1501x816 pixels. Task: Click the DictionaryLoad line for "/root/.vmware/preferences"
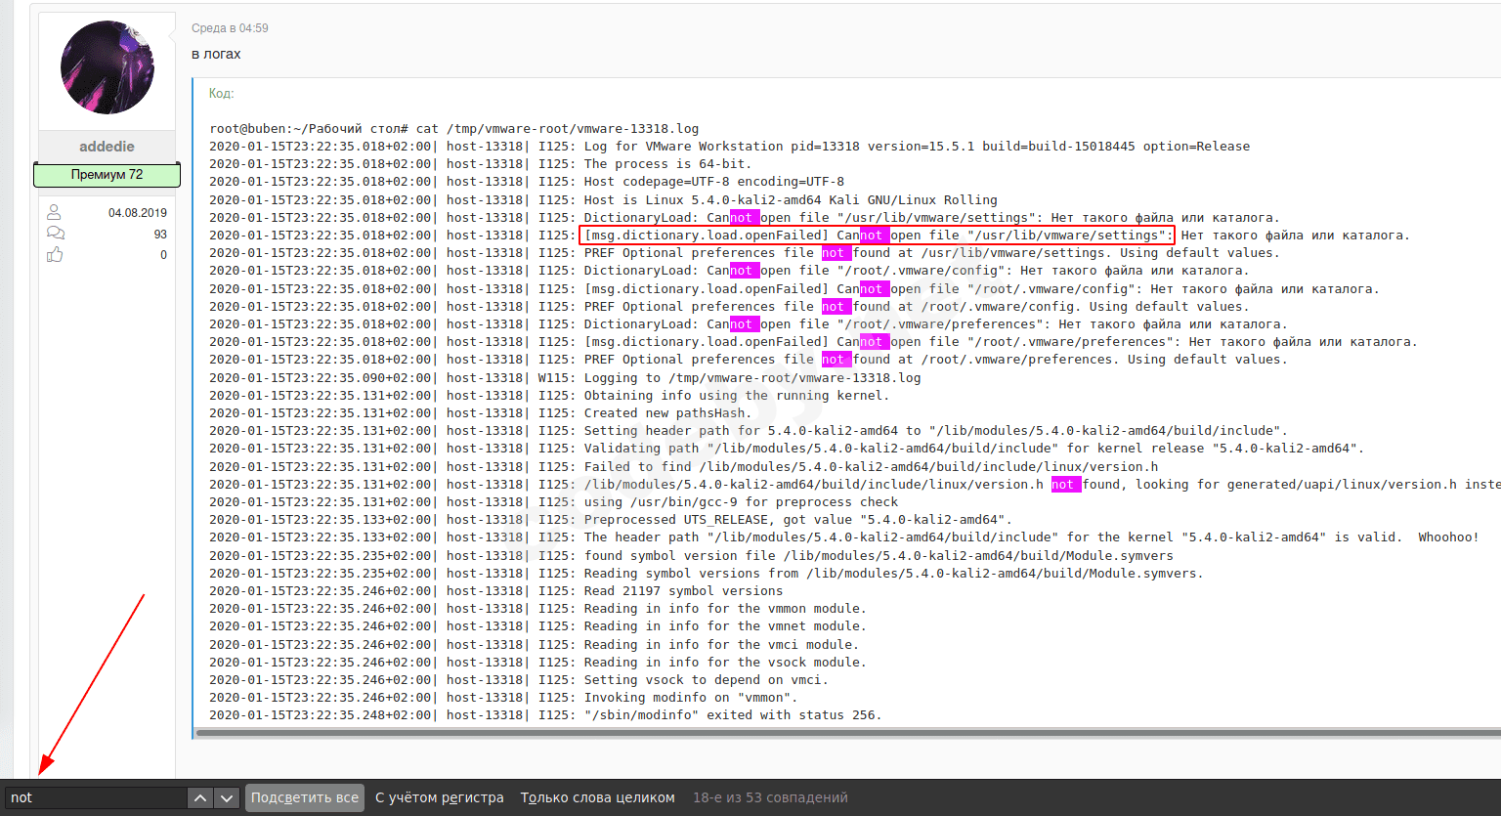click(748, 324)
